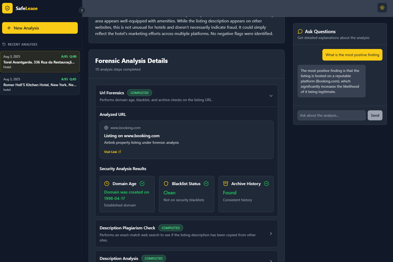Click the Url Forensics COMPLETED badge
The height and width of the screenshot is (262, 393).
point(139,93)
